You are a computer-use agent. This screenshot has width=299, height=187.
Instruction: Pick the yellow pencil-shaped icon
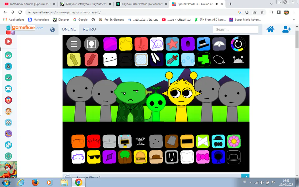point(74,60)
